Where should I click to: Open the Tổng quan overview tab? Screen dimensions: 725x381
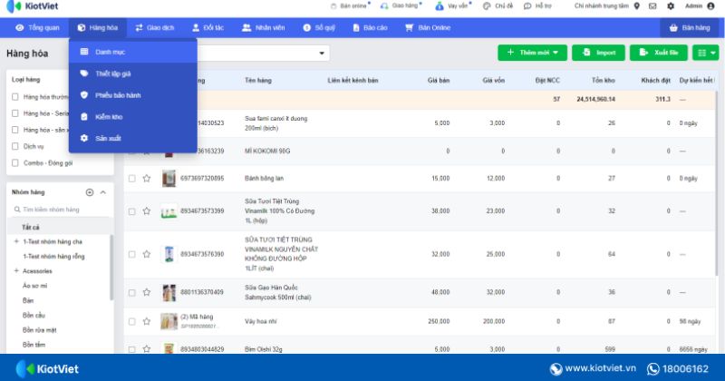[37, 28]
